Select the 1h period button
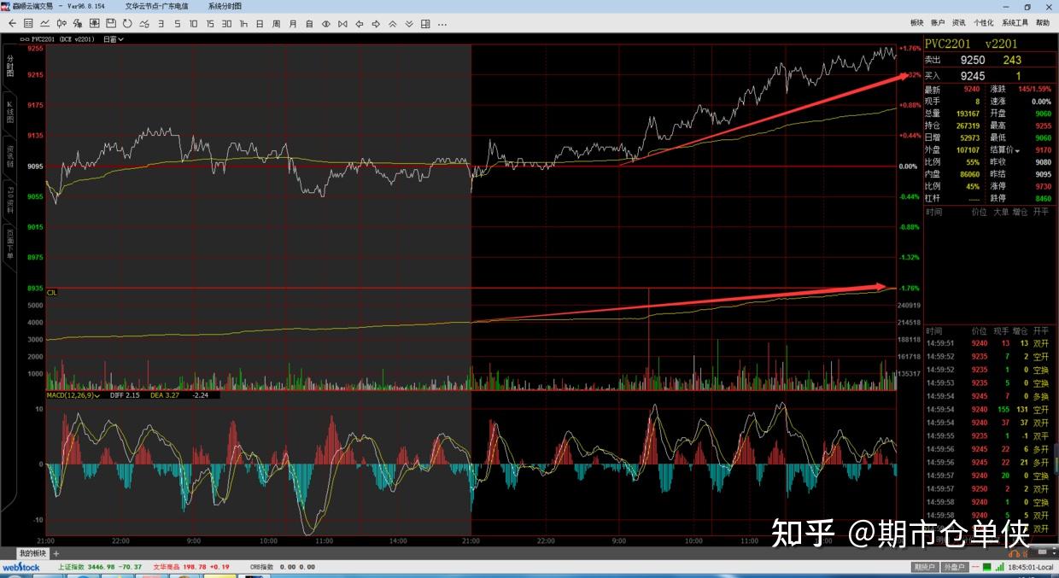1059x578 pixels. coord(243,23)
